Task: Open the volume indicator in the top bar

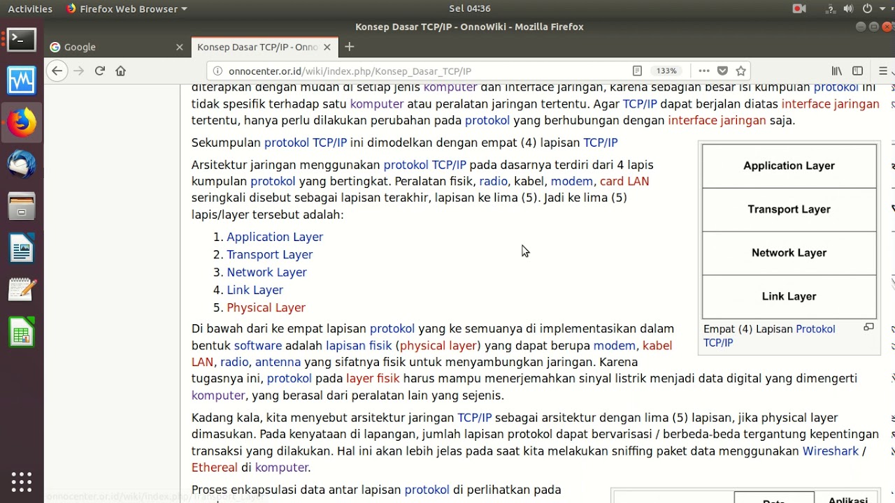Action: (x=848, y=8)
